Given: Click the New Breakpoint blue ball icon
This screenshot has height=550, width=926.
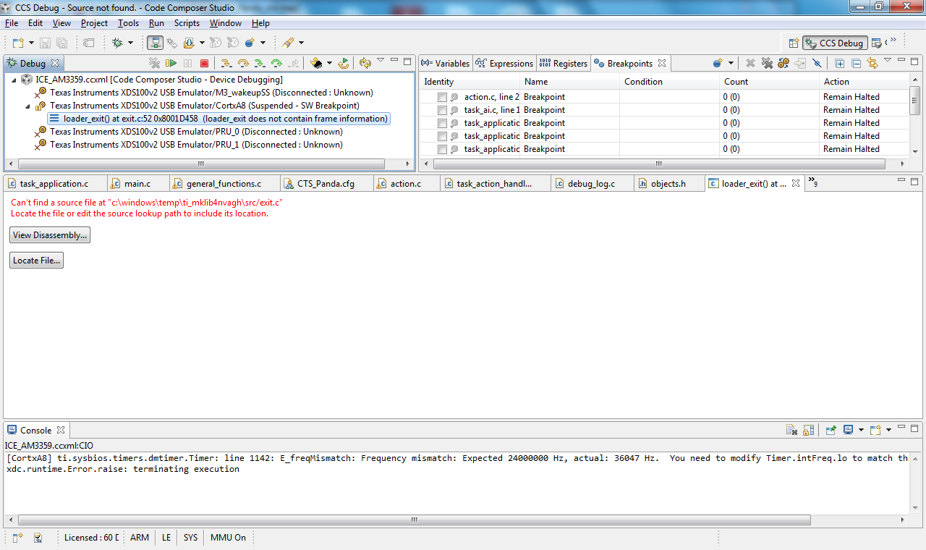Looking at the screenshot, I should tap(718, 64).
